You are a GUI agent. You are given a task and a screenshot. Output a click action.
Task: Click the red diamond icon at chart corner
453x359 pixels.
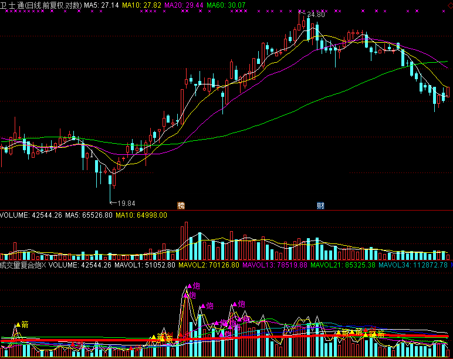click(451, 5)
